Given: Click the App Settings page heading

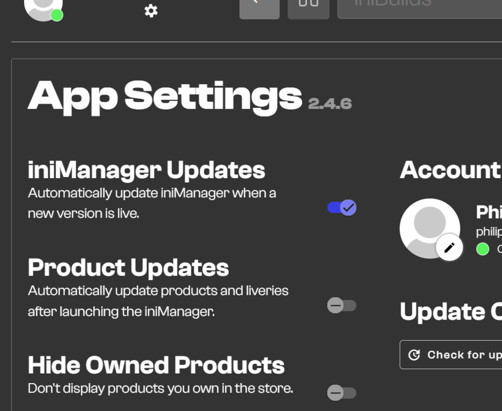Looking at the screenshot, I should [x=165, y=96].
